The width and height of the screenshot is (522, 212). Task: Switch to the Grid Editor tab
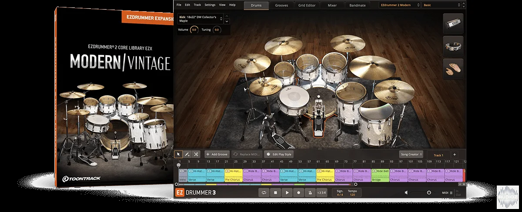pyautogui.click(x=307, y=5)
